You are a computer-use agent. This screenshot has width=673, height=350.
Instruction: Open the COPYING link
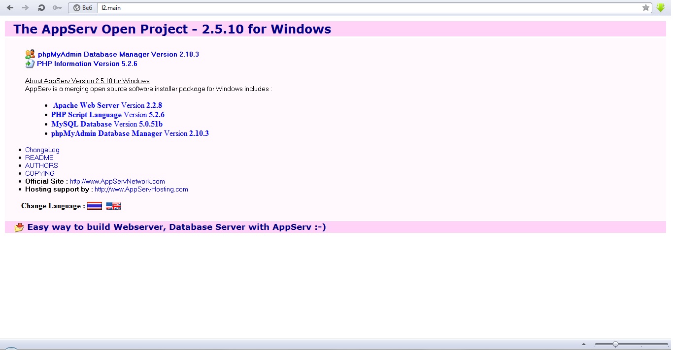(x=40, y=173)
